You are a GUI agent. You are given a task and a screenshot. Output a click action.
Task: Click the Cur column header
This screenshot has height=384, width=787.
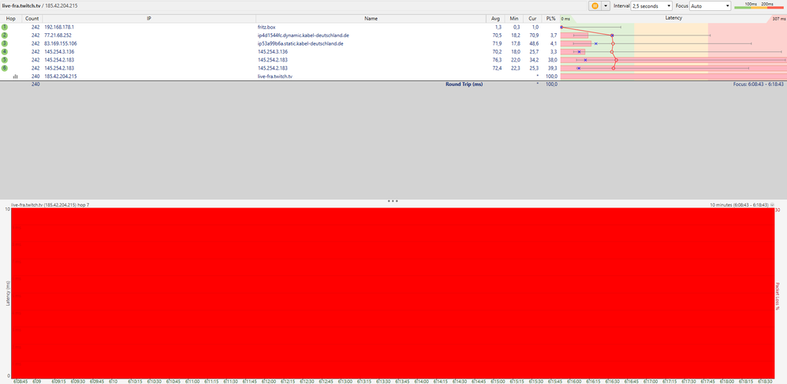tap(532, 19)
